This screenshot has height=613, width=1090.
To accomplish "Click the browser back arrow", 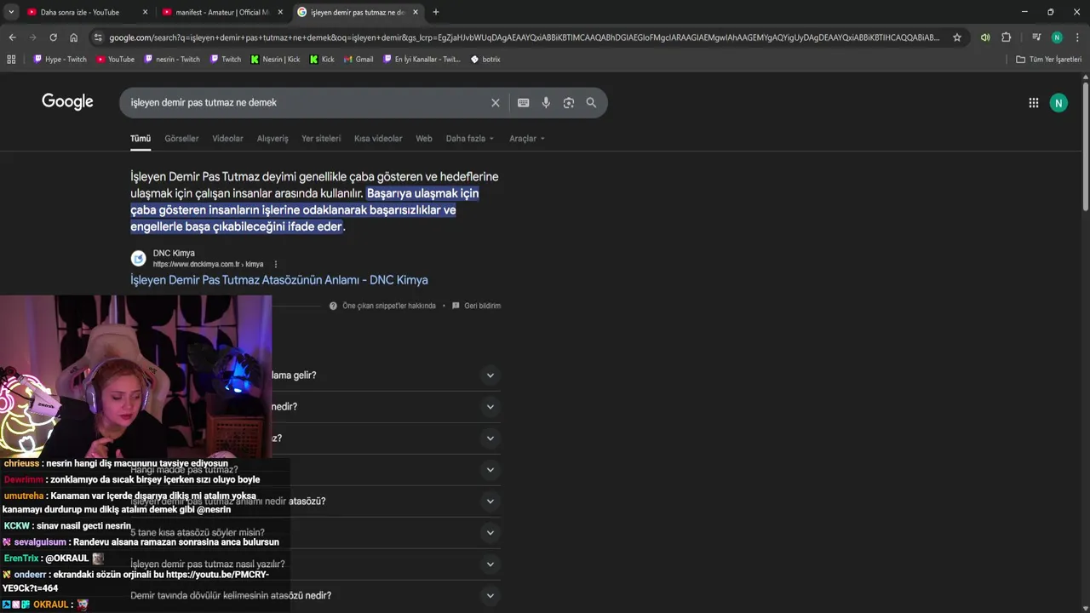I will [x=12, y=37].
